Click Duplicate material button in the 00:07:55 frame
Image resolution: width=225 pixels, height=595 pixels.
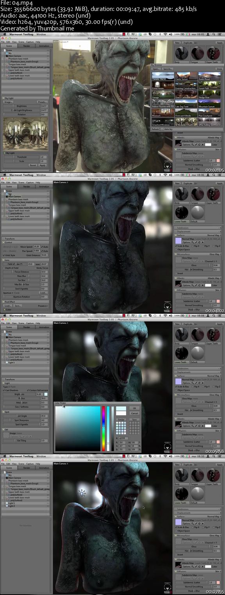188,465
